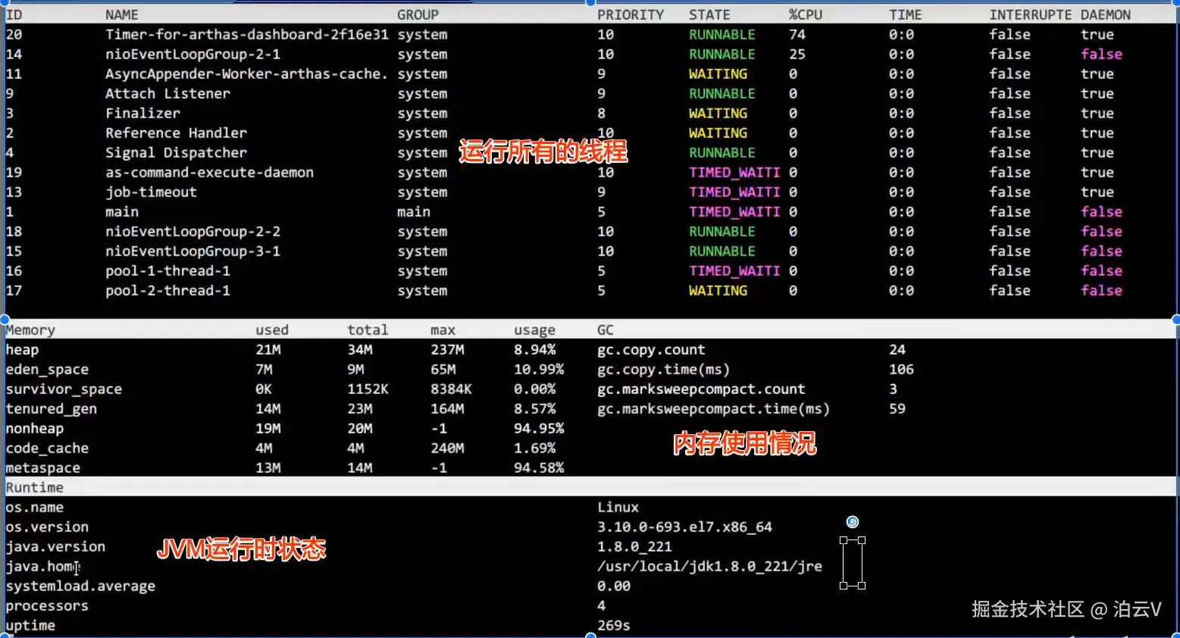Image resolution: width=1180 pixels, height=638 pixels.
Task: Select the Finalizer thread name
Action: pos(143,113)
